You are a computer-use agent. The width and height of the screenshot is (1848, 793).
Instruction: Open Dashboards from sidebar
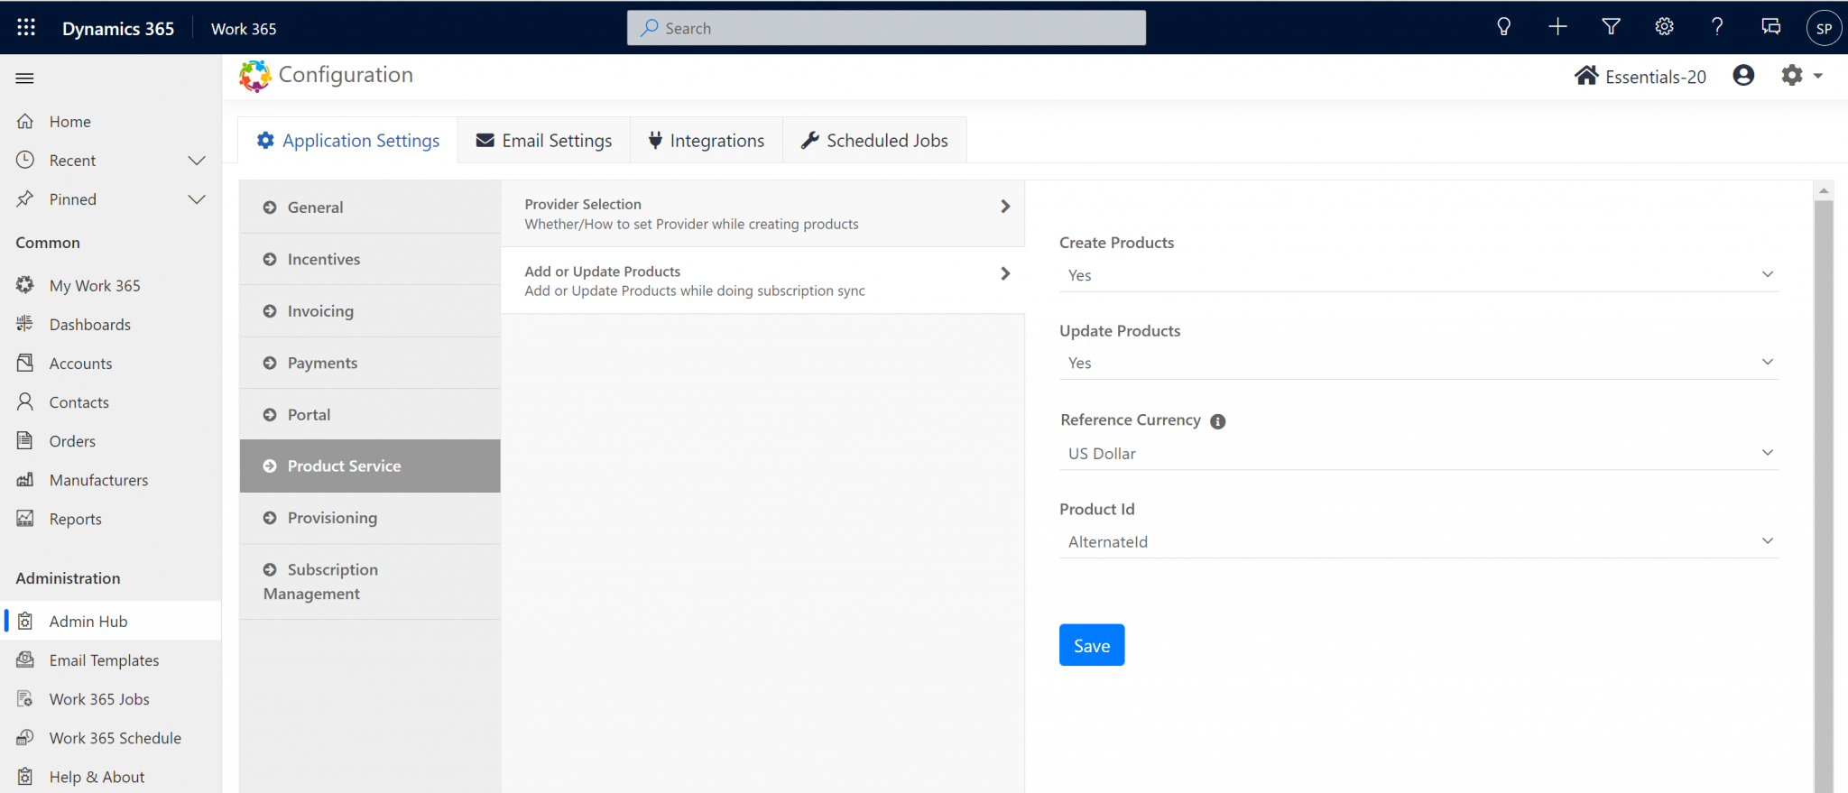coord(110,325)
